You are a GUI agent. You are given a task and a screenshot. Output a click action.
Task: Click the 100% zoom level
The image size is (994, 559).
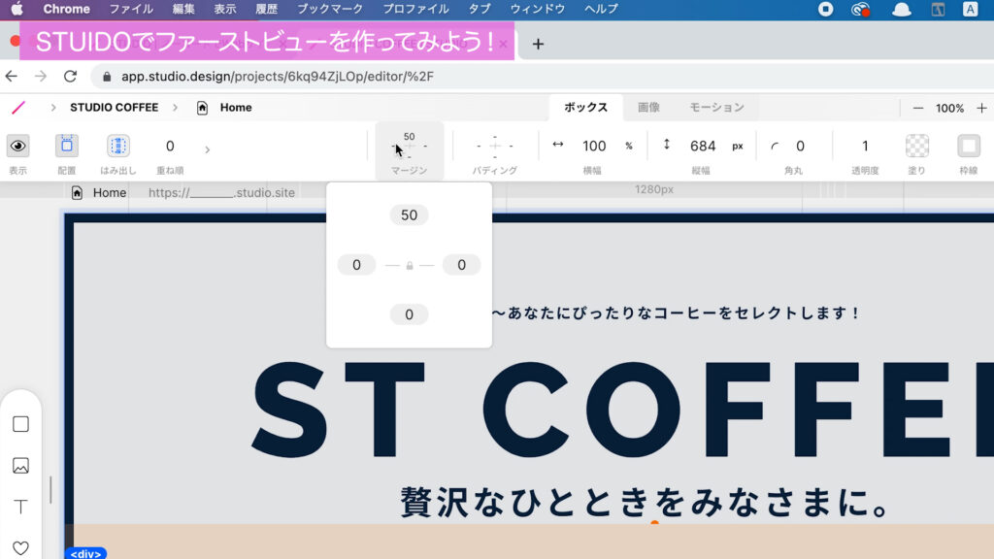pos(949,109)
